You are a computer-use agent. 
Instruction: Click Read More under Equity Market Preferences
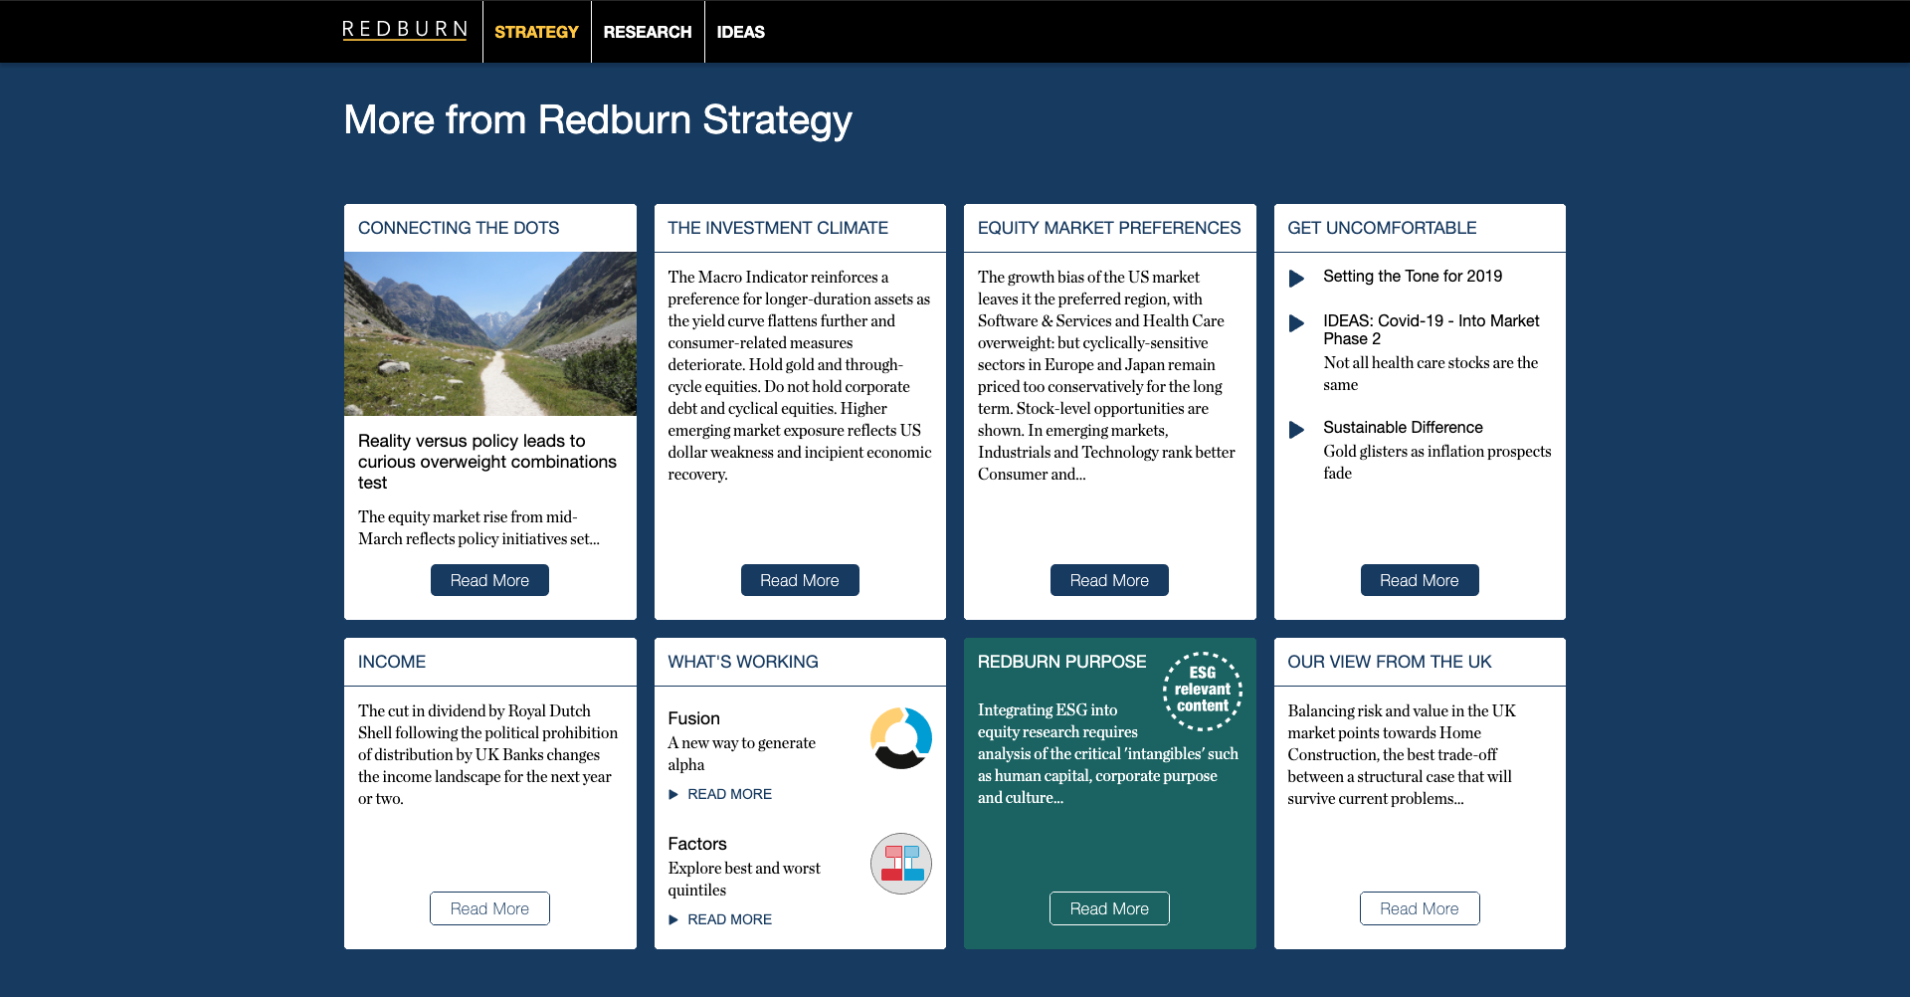(1109, 580)
